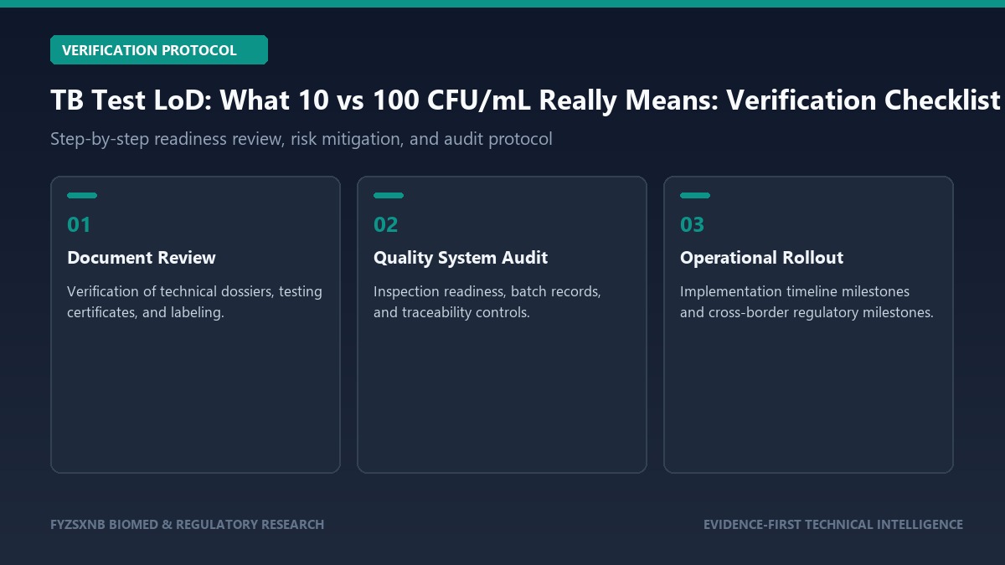Viewport: 1005px width, 565px height.
Task: Click the VERIFICATION PROTOCOL badge
Action: [159, 50]
